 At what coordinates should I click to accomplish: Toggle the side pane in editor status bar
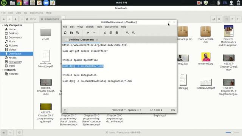(65, 110)
